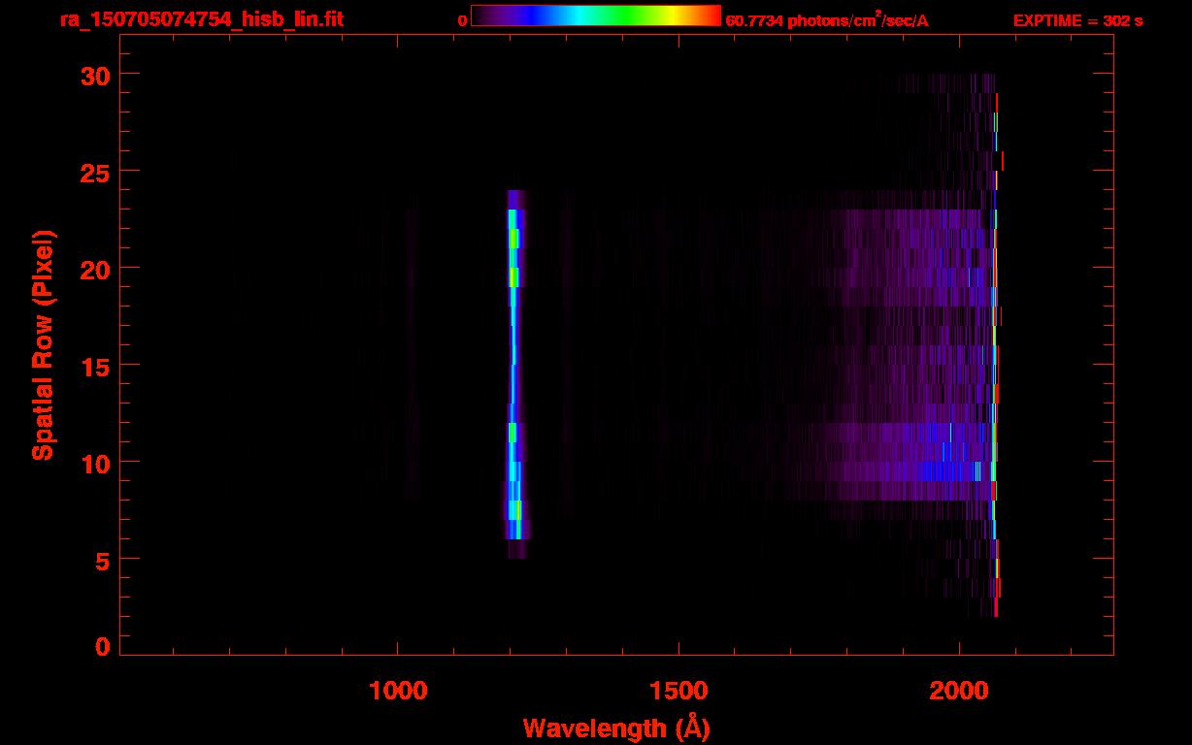Click the bright emission line near 1216 Å
1192x745 pixels.
tap(515, 373)
